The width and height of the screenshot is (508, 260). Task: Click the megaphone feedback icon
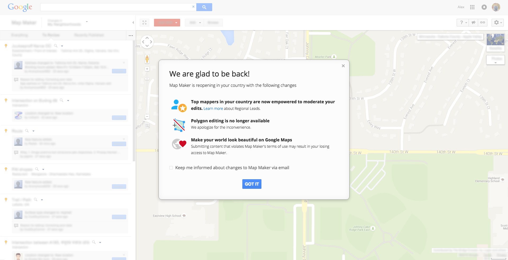tap(473, 23)
